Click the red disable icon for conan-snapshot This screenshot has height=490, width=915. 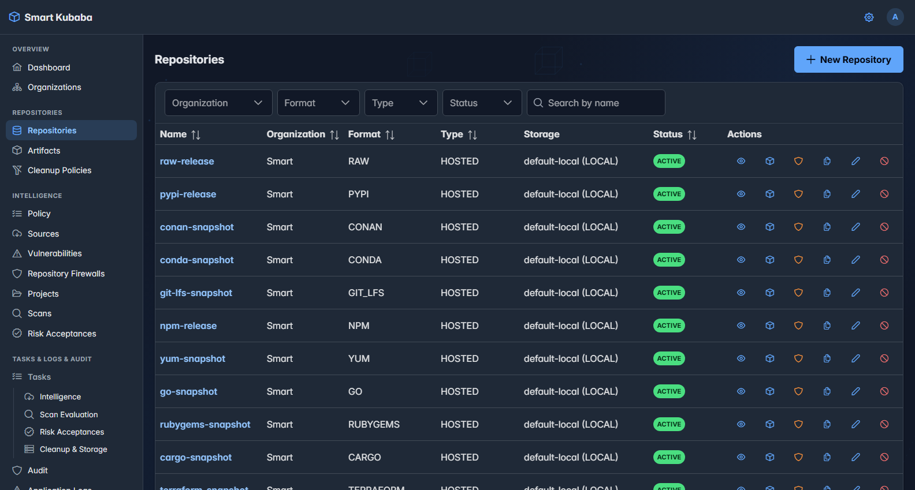[884, 227]
